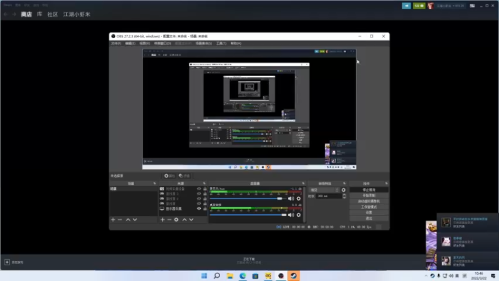The image size is (499, 281).
Task: Select the scene item in Scenes list
Action: coord(133,189)
